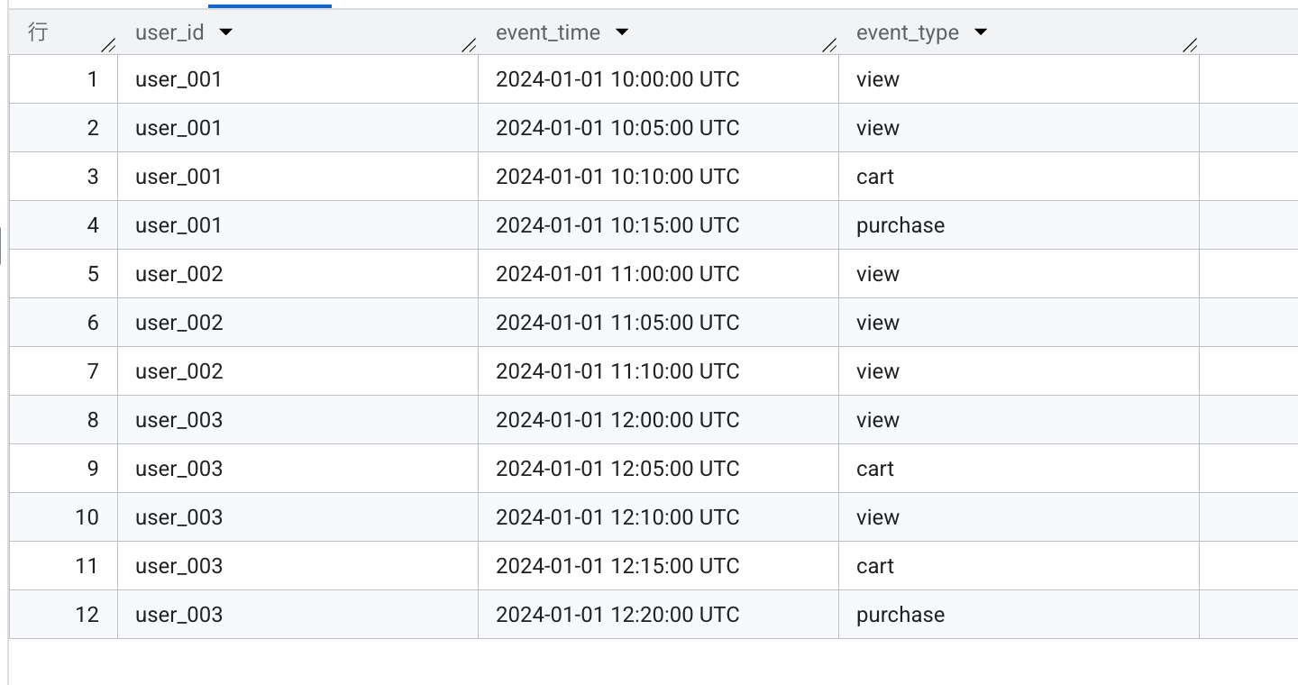Screen dimensions: 1298x685
Task: Click the cell-expand icon in event_type header
Action: [x=1190, y=44]
